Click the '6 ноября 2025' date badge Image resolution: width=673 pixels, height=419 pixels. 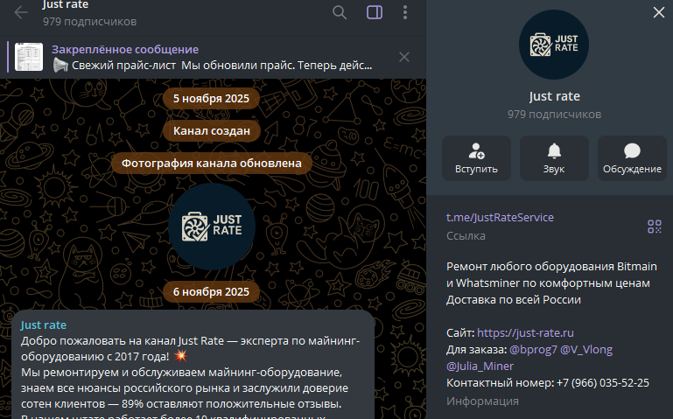(x=211, y=291)
